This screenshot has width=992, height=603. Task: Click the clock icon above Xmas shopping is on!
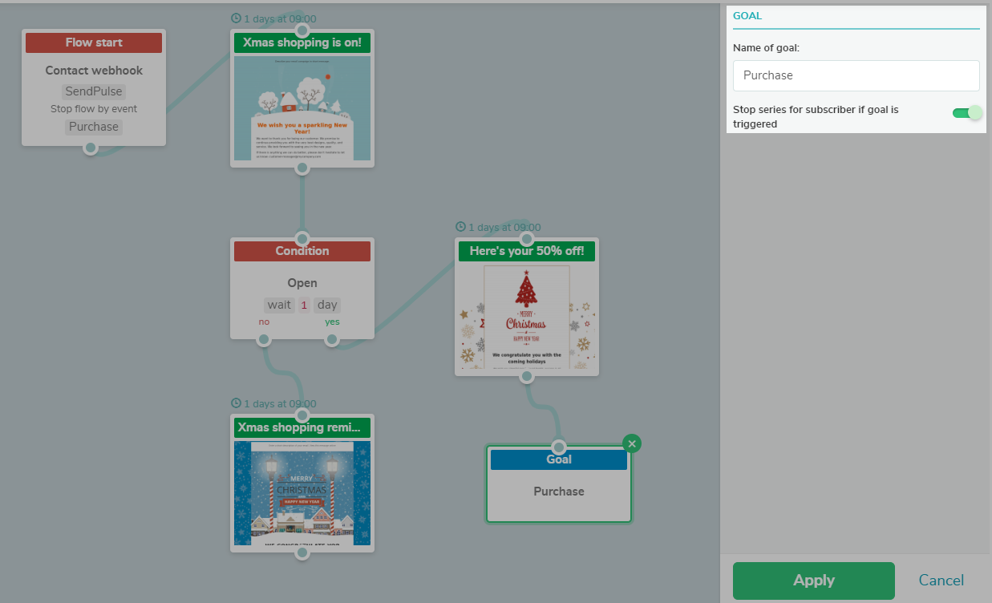coord(236,18)
